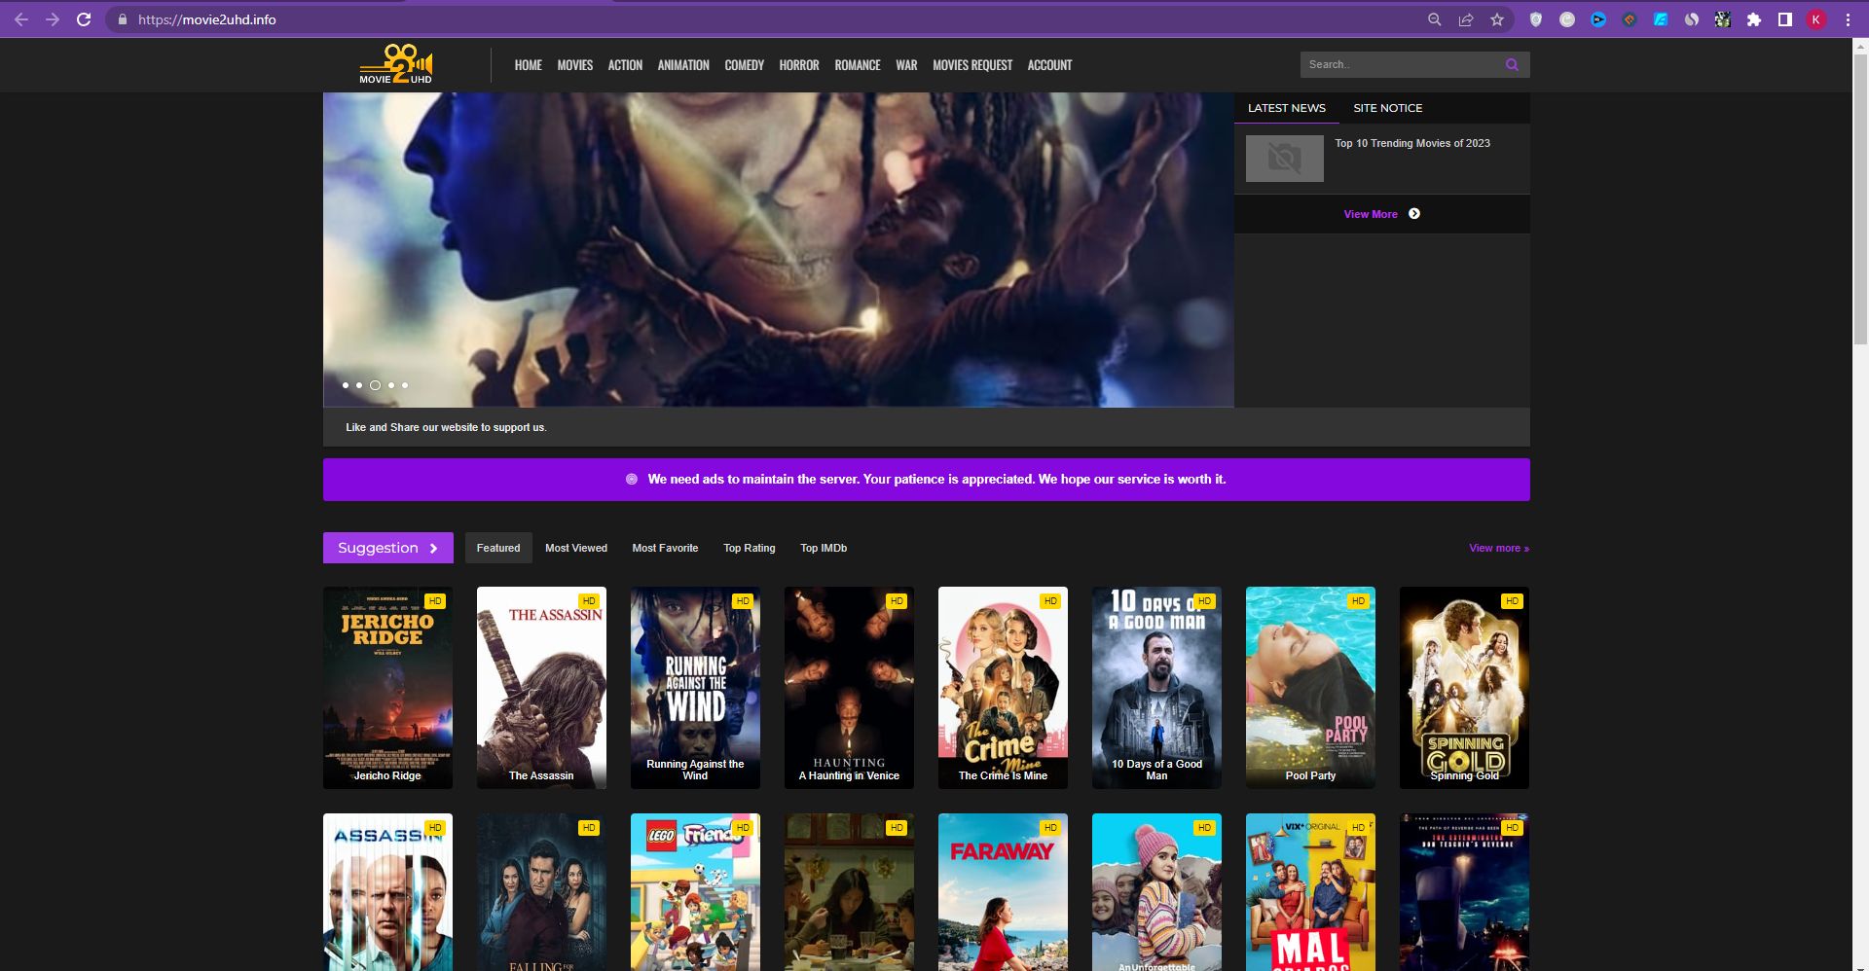Click the purple ads notice banner
The image size is (1869, 971).
point(927,480)
